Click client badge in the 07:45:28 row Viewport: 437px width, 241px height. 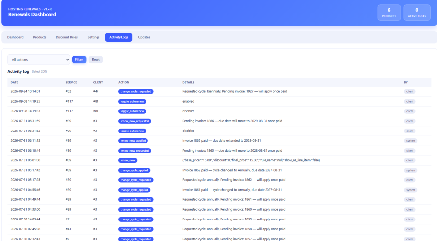tap(410, 229)
